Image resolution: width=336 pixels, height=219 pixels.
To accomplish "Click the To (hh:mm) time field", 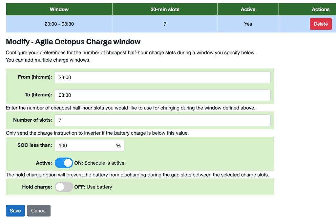I will tap(162, 95).
